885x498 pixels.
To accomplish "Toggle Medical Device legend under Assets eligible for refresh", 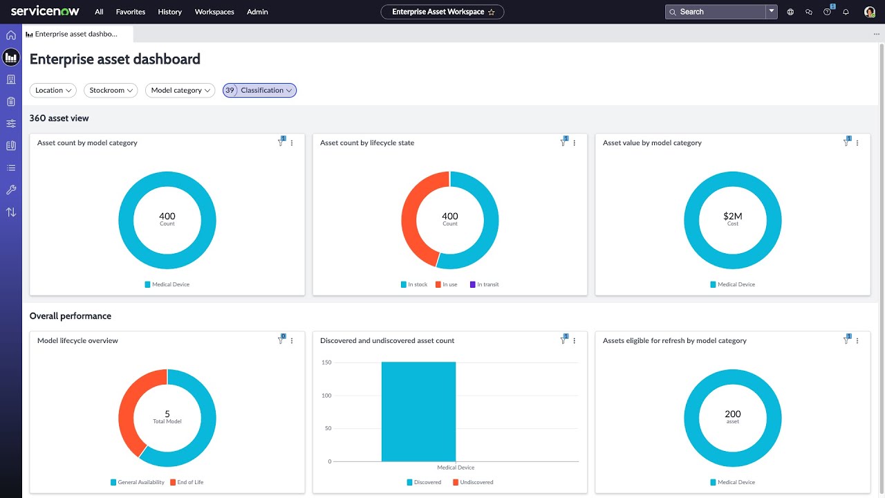I will (x=733, y=482).
